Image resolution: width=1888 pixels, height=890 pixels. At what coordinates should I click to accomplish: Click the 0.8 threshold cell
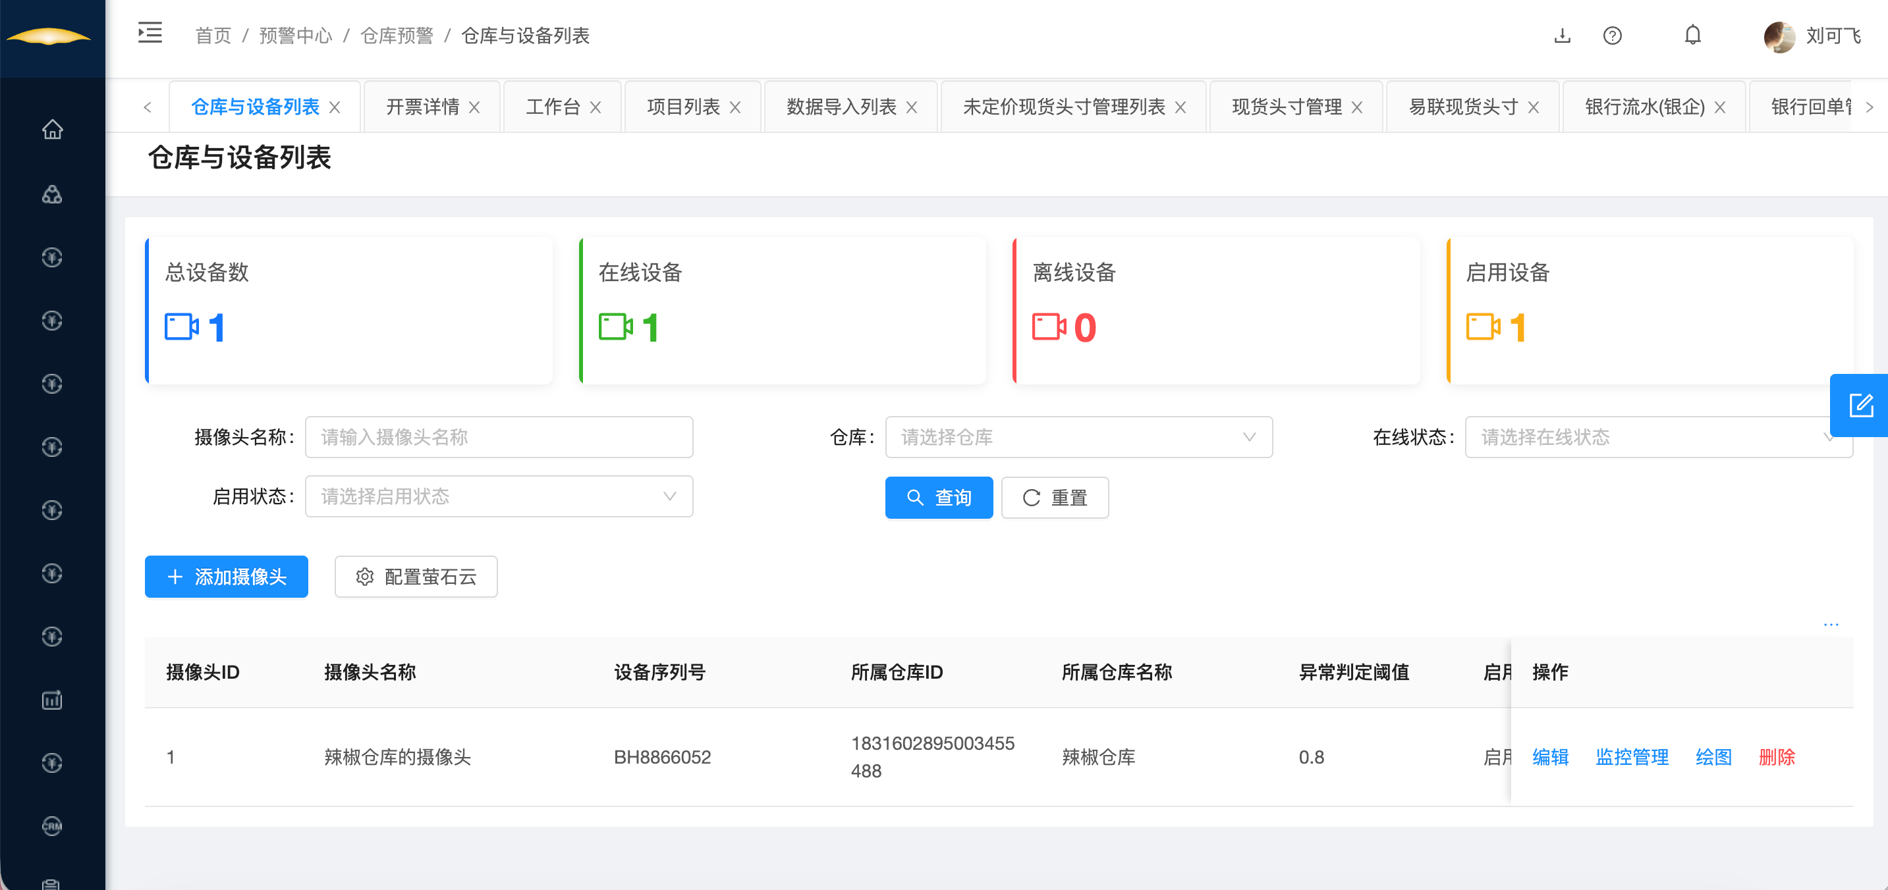click(x=1311, y=756)
